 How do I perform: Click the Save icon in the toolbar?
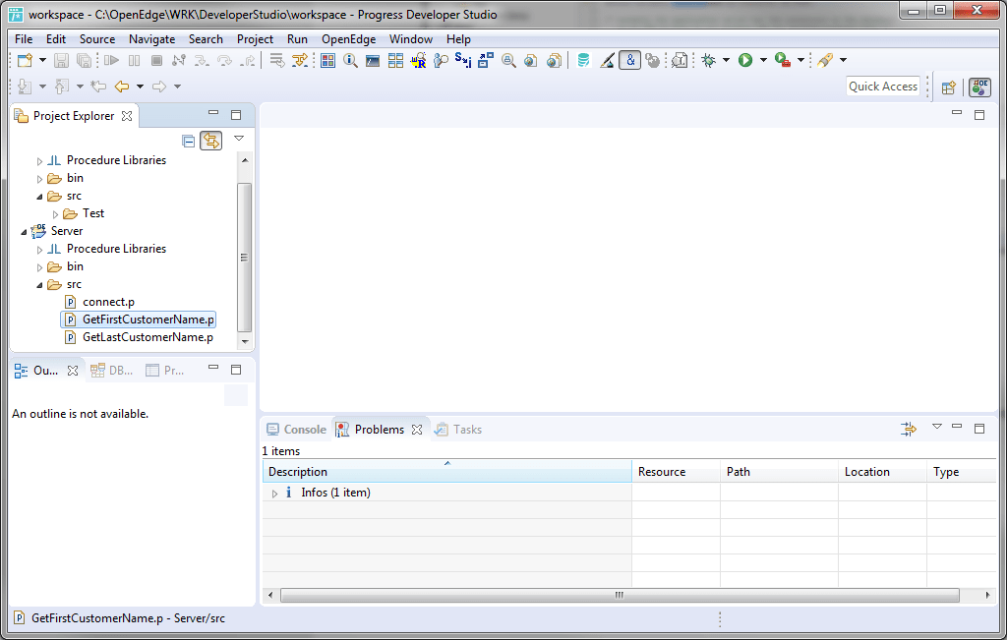pos(61,60)
